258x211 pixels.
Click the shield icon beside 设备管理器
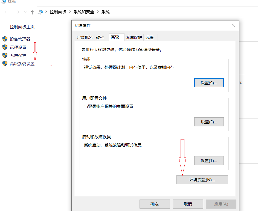coord(5,39)
